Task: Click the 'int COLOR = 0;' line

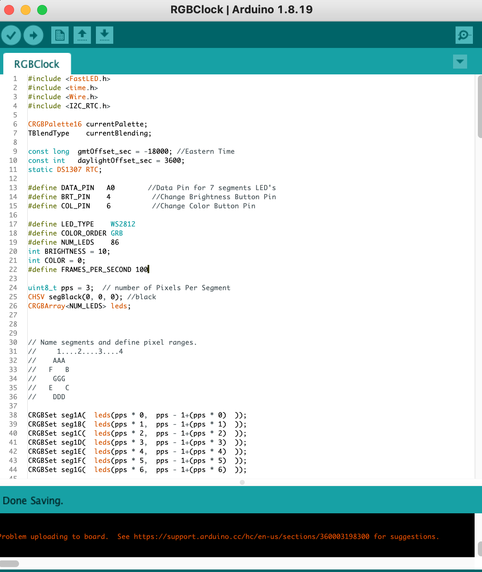Action: (x=57, y=260)
